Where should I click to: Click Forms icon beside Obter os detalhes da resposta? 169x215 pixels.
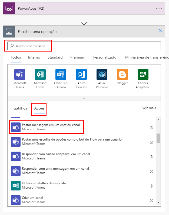point(16,186)
